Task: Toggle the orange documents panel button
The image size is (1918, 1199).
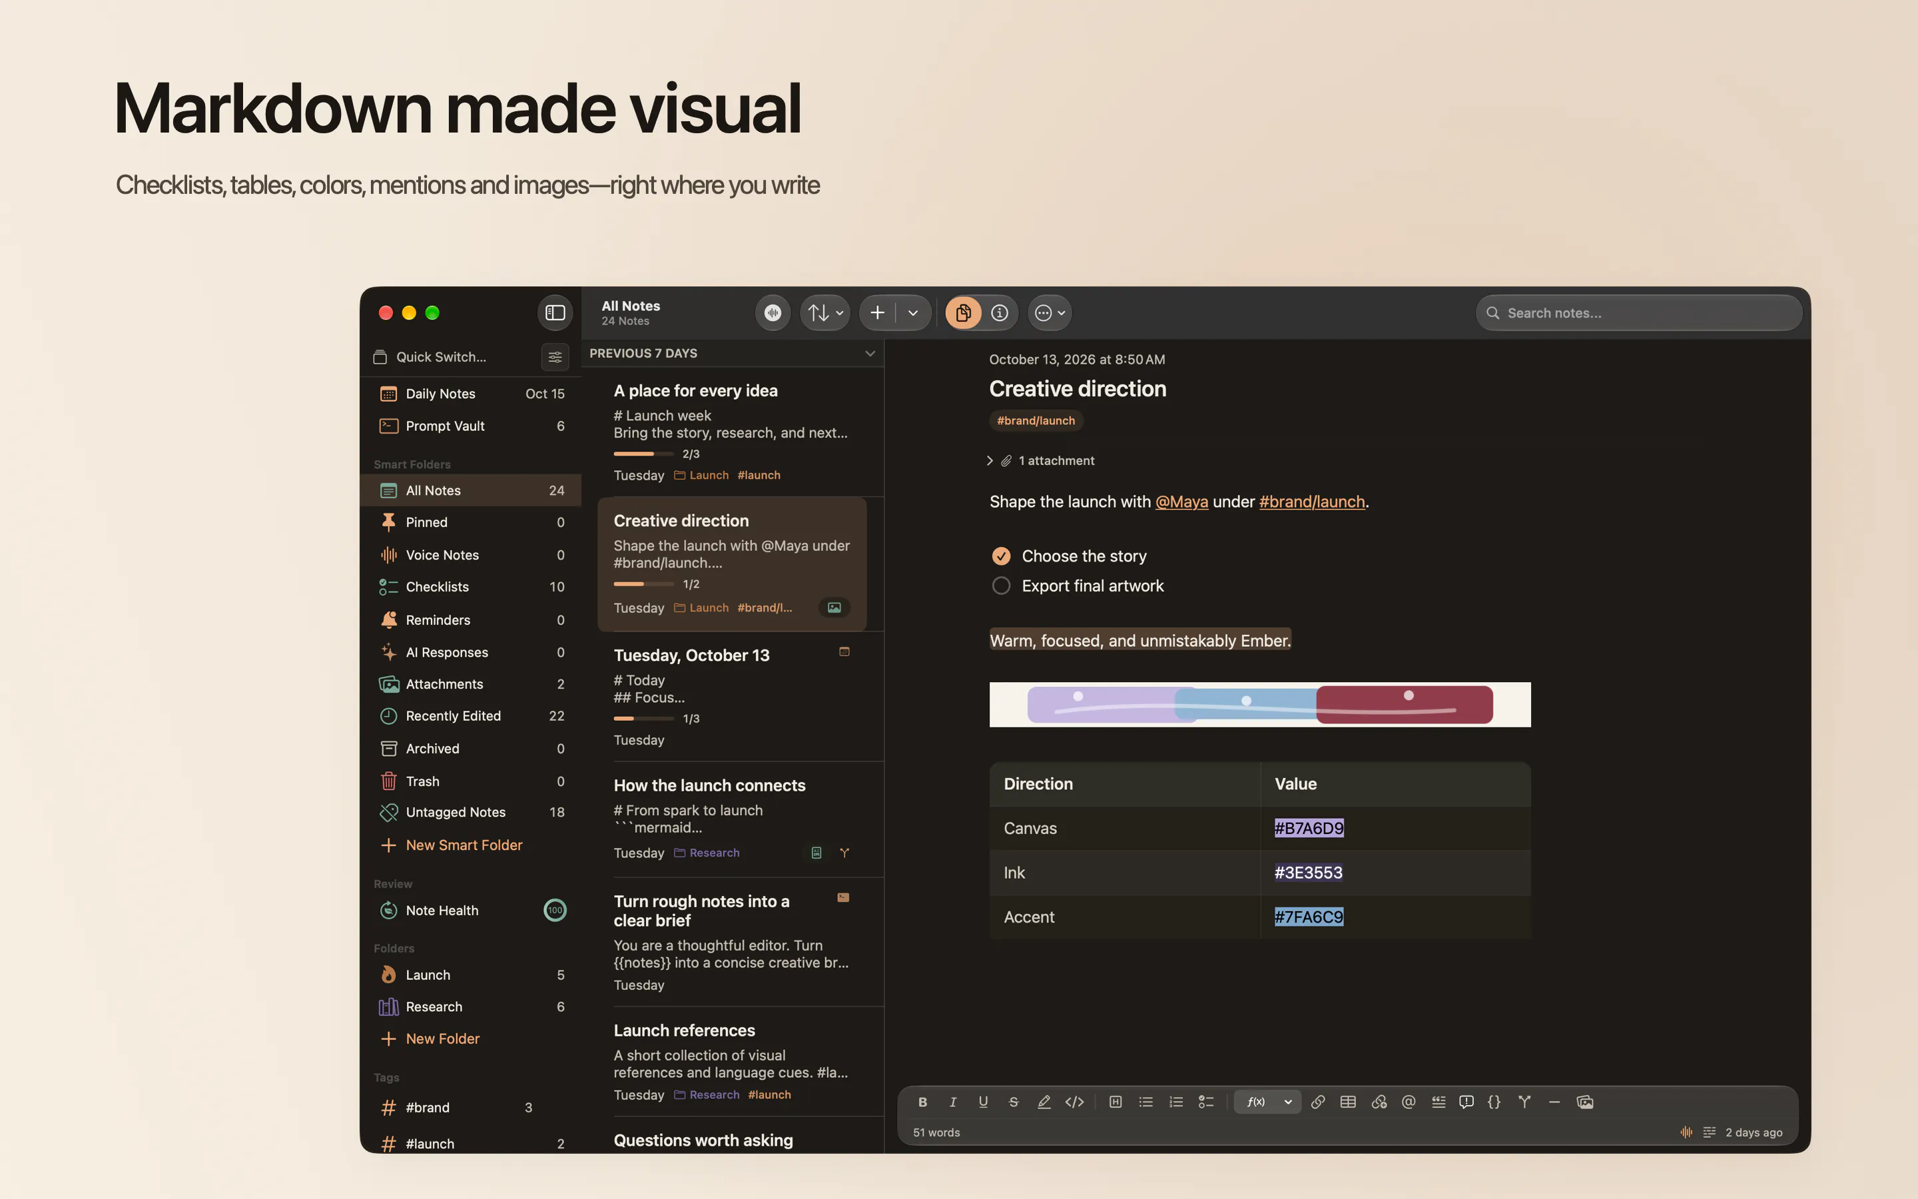Action: (x=964, y=312)
